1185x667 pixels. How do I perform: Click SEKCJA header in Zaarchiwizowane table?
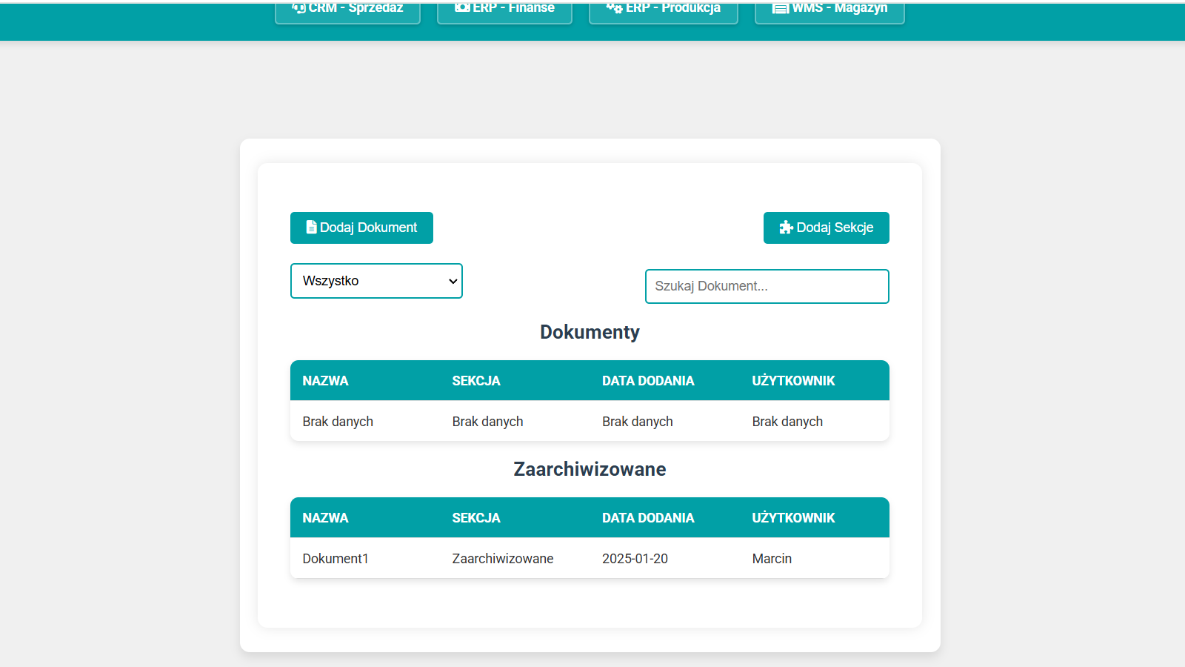point(476,518)
